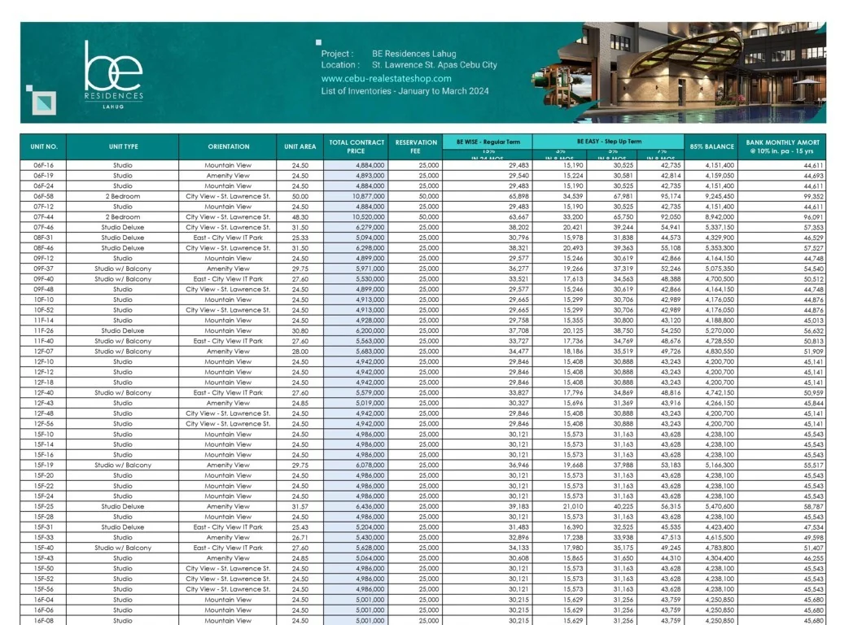Viewport: 853px width, 625px height.
Task: Select the "ORIENTATION" column header
Action: (228, 146)
